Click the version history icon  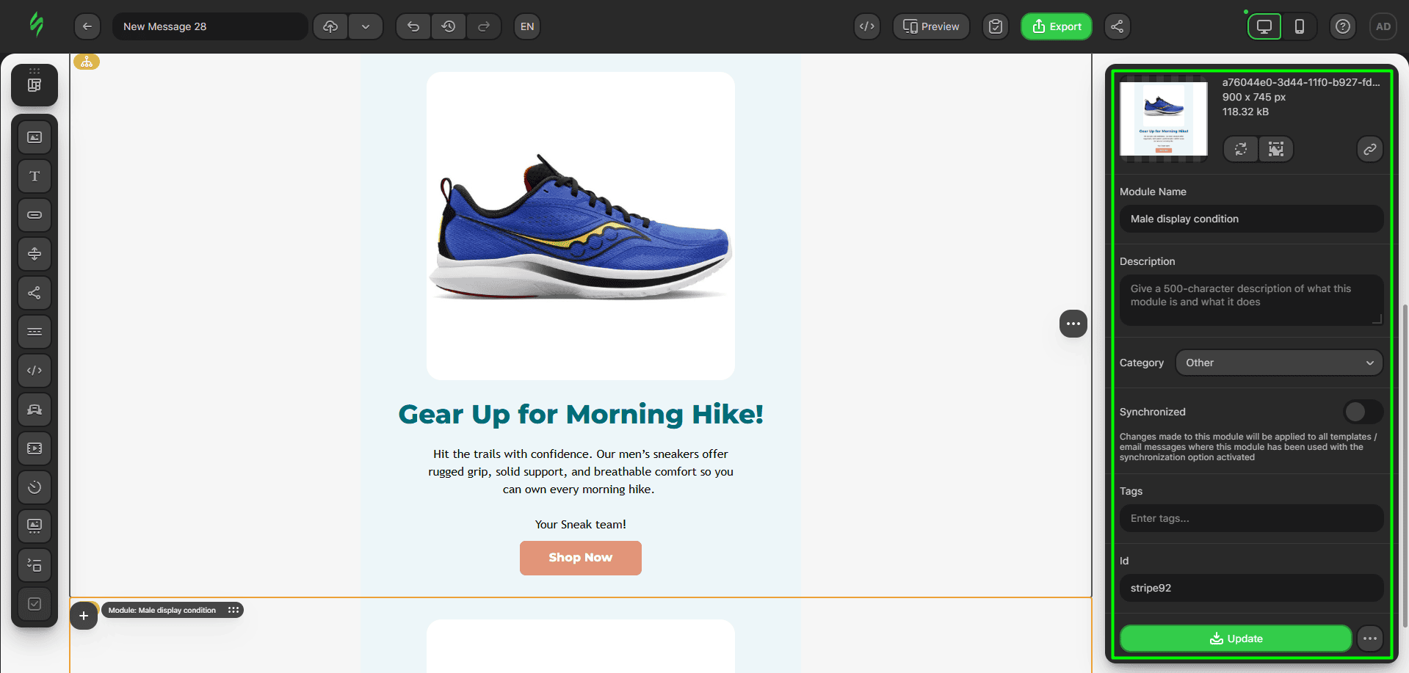(x=449, y=26)
